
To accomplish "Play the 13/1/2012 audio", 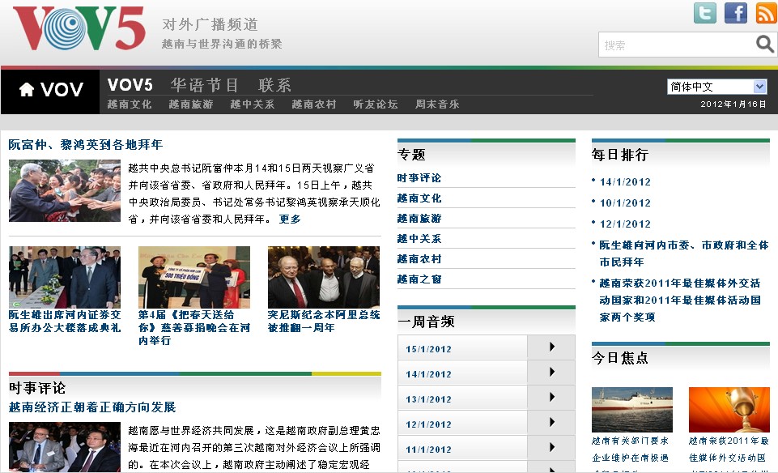I will [551, 398].
